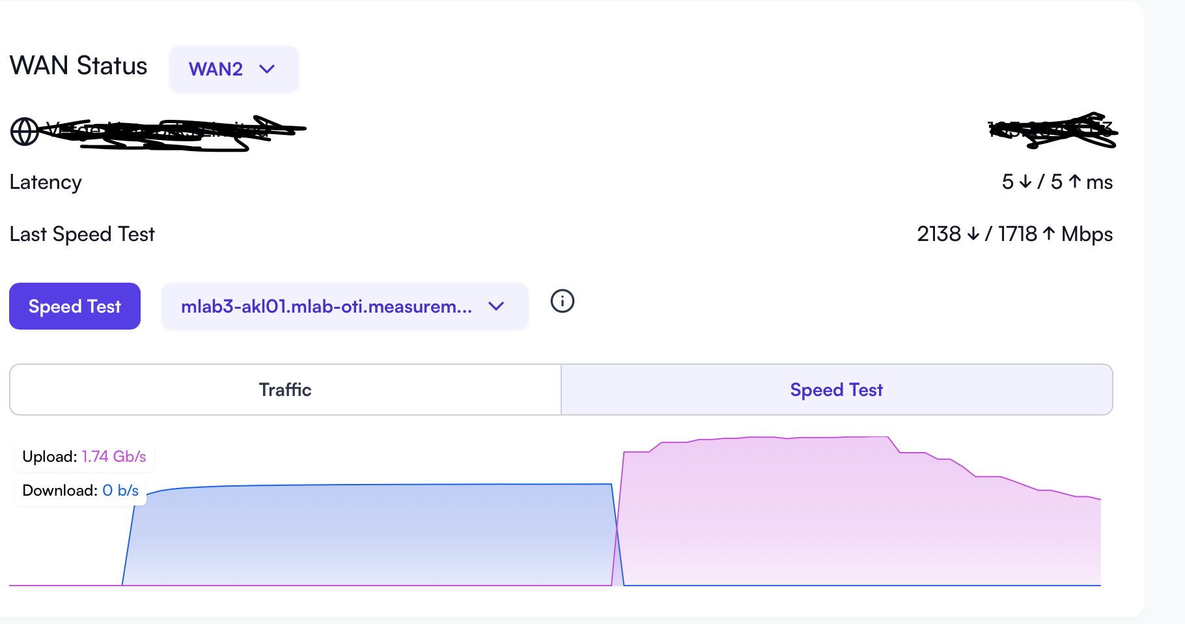Screen dimensions: 1185x624
Task: Click the blue download area in the chart
Action: tap(371, 534)
